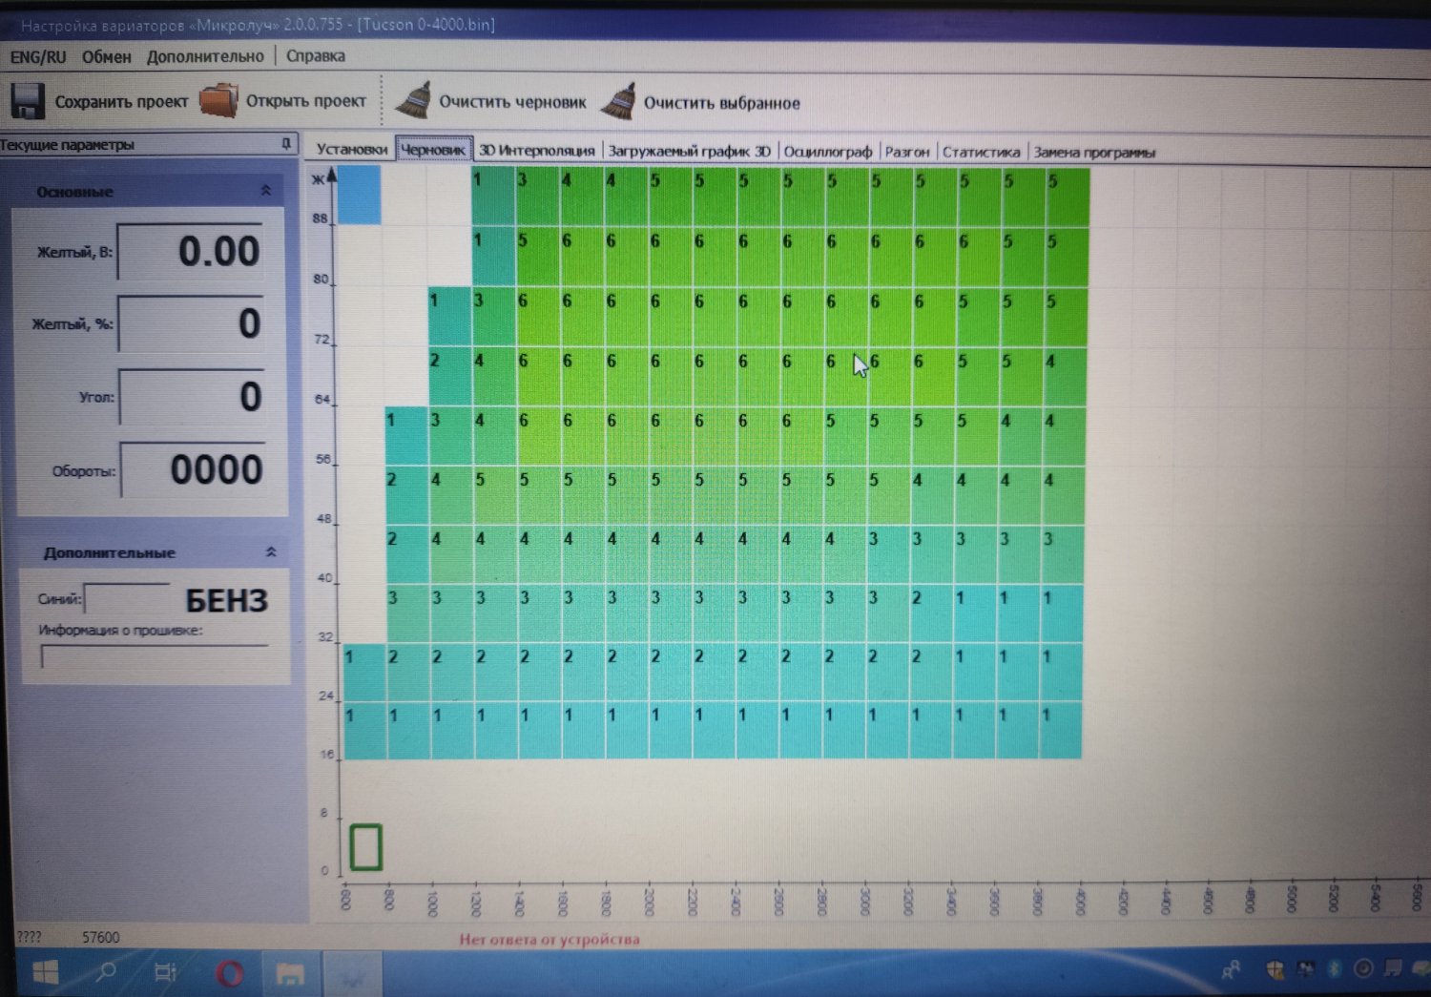Click the open project folder icon
The image size is (1431, 997).
point(218,101)
